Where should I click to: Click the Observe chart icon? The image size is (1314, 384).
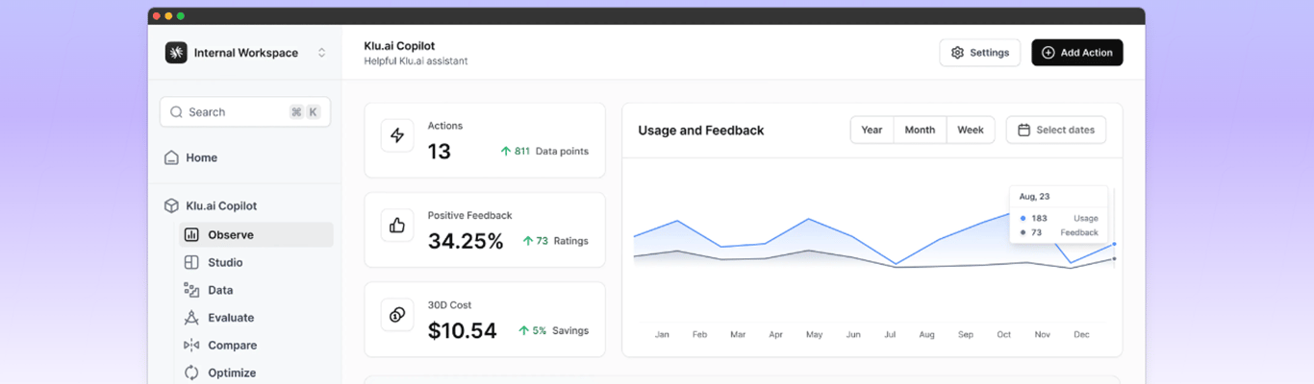coord(191,234)
